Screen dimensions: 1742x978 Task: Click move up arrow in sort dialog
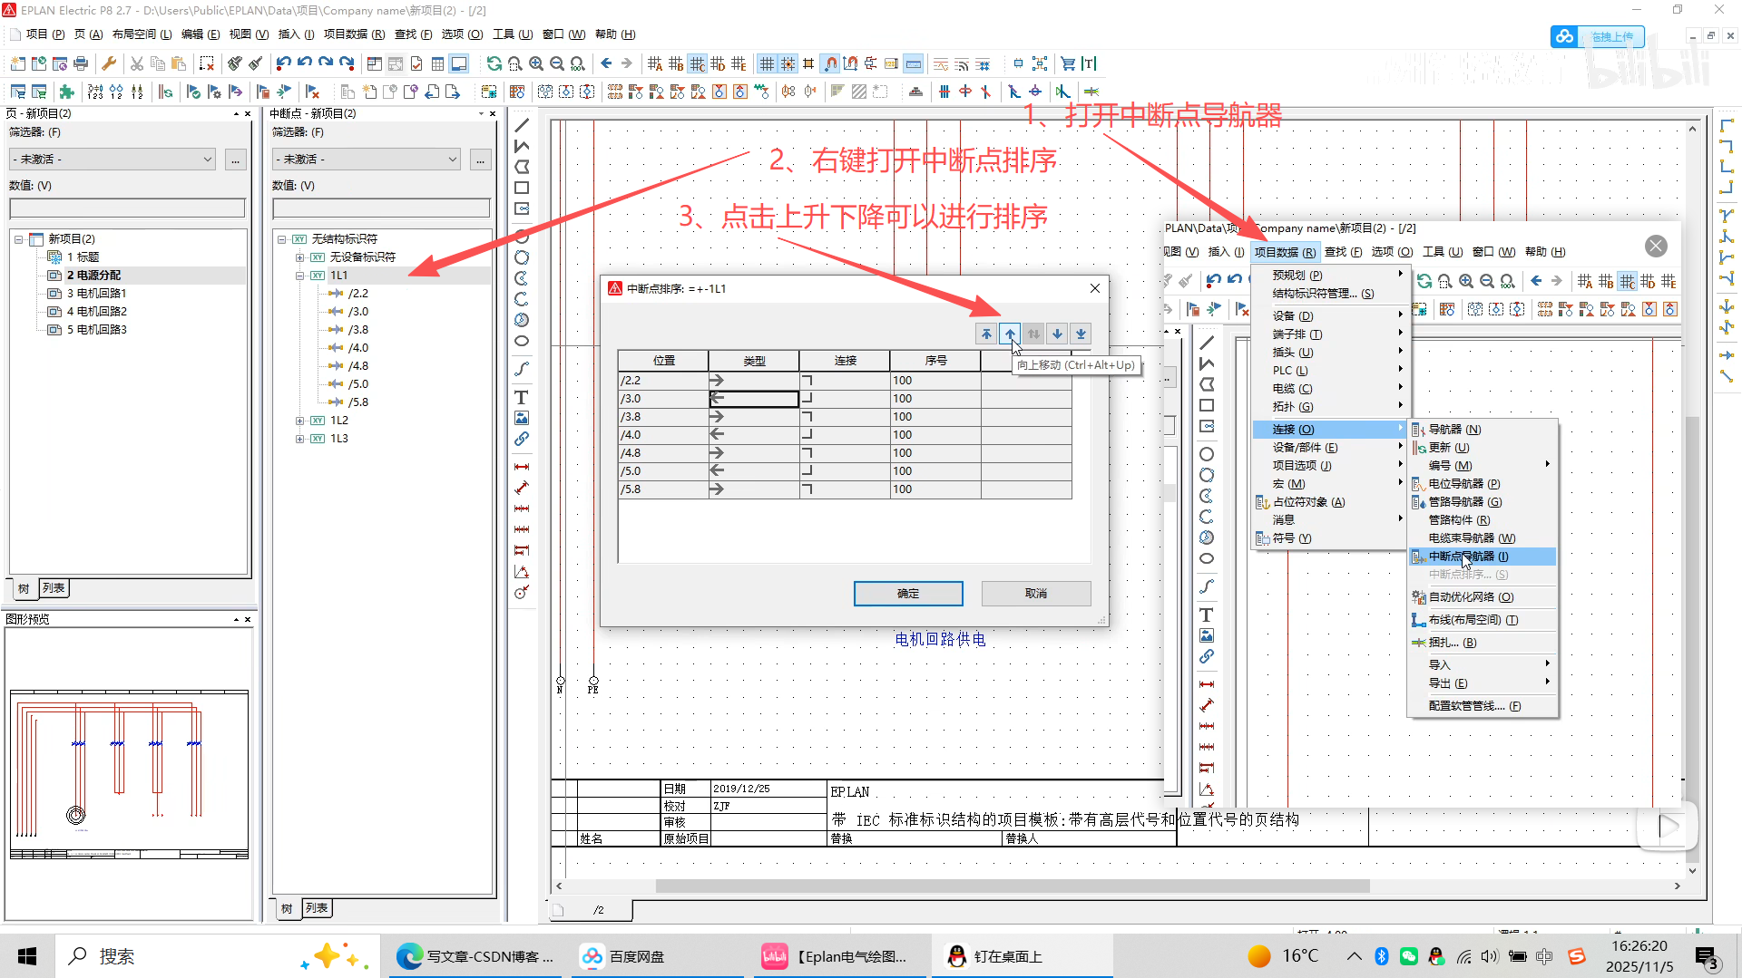click(x=1010, y=334)
